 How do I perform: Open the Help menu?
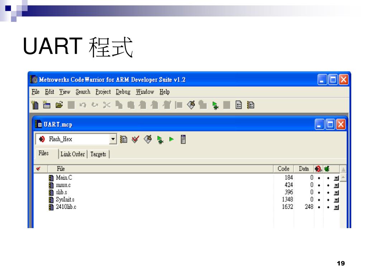[x=165, y=92]
